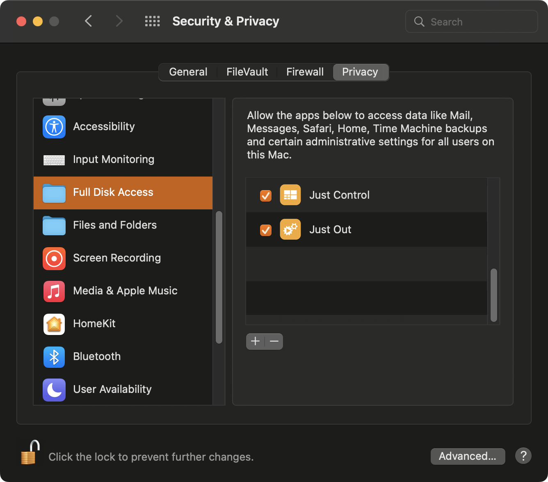The image size is (548, 482).
Task: Switch to the General tab
Action: click(x=188, y=72)
